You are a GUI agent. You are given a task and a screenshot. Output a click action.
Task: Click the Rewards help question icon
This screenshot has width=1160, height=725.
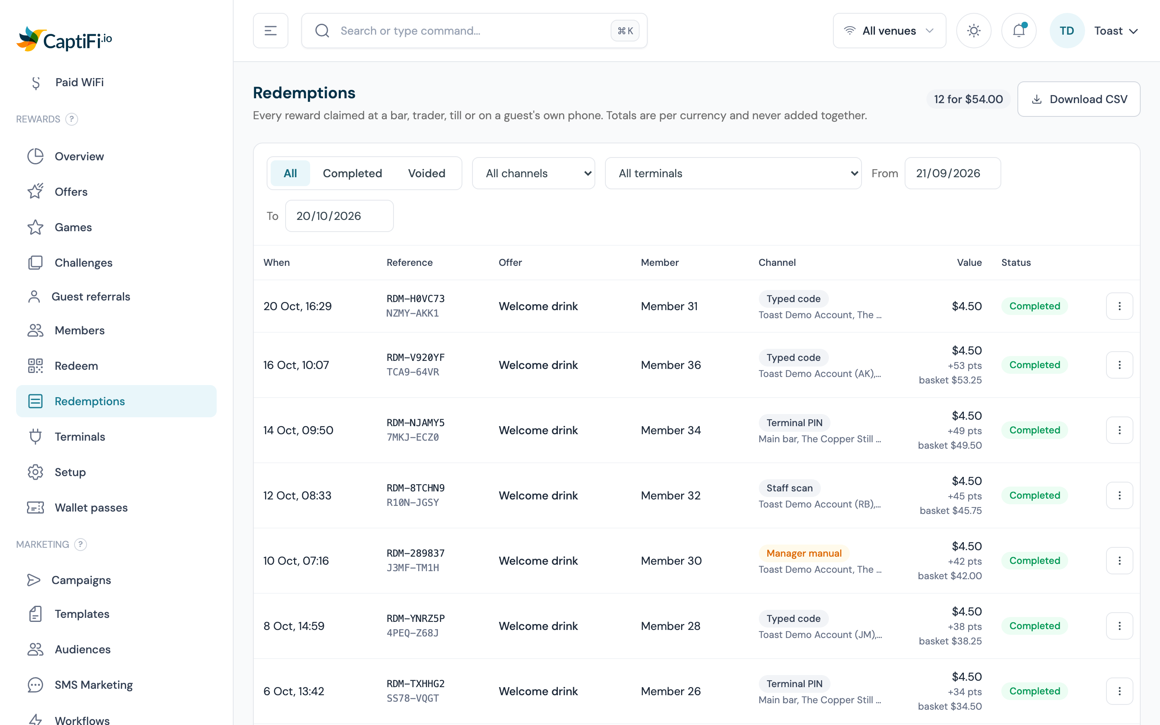71,119
